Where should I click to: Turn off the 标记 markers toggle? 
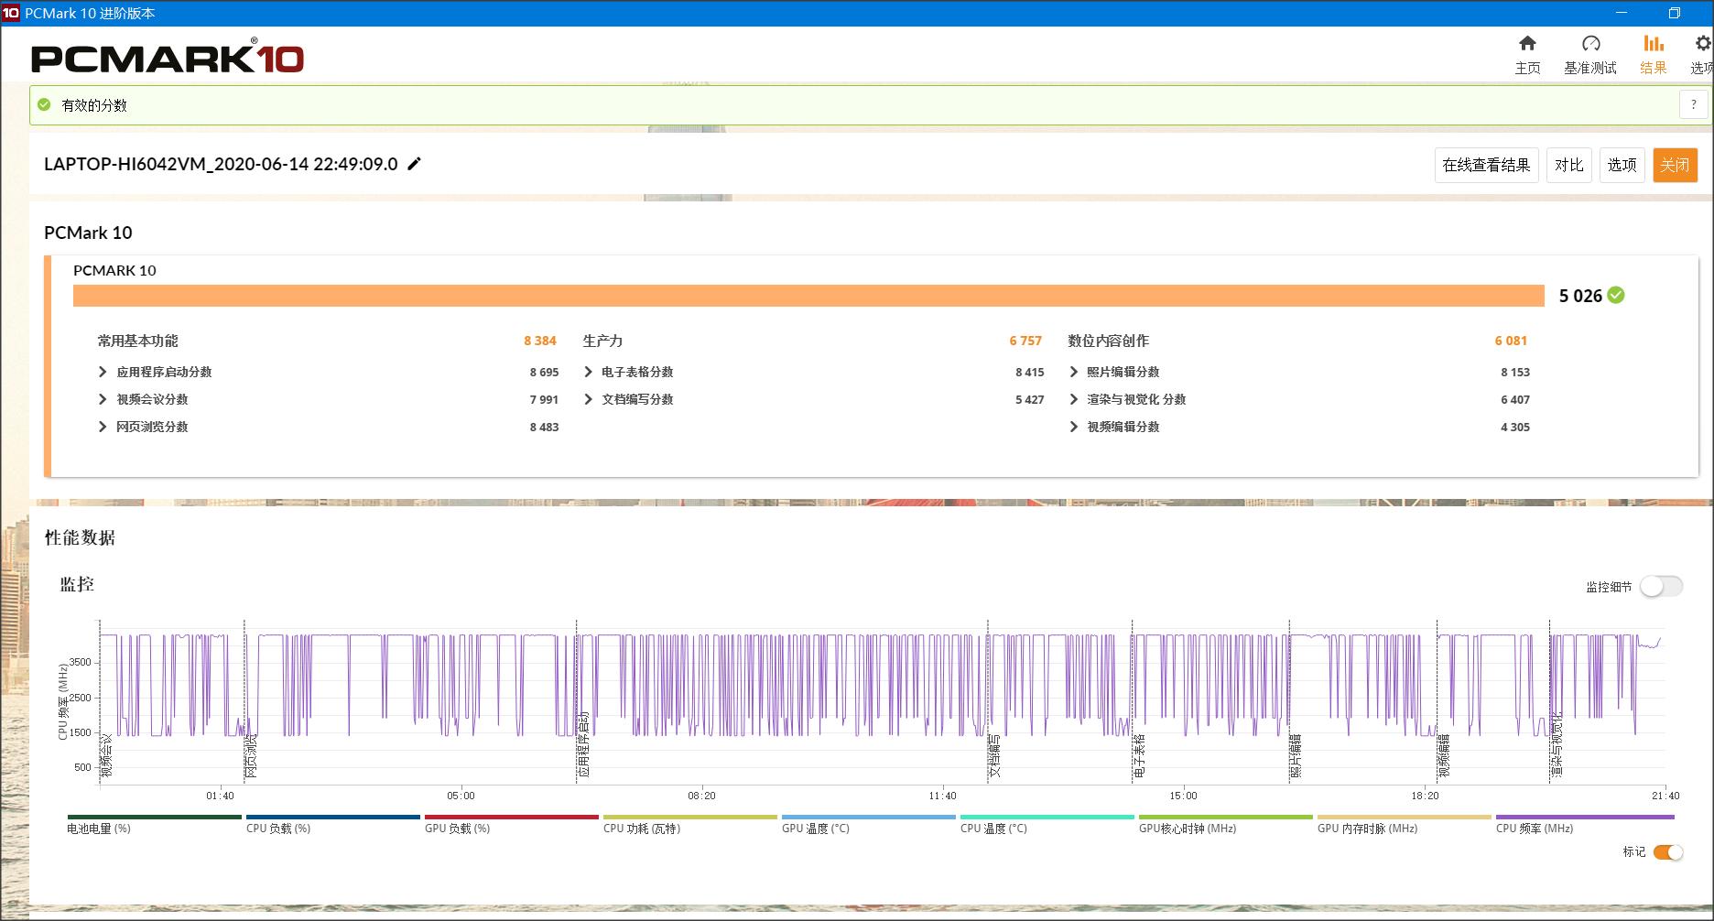[1667, 852]
